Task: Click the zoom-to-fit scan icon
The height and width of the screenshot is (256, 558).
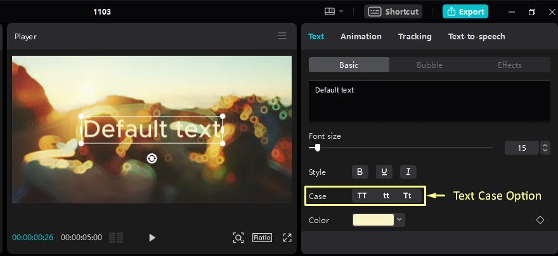Action: tap(238, 238)
